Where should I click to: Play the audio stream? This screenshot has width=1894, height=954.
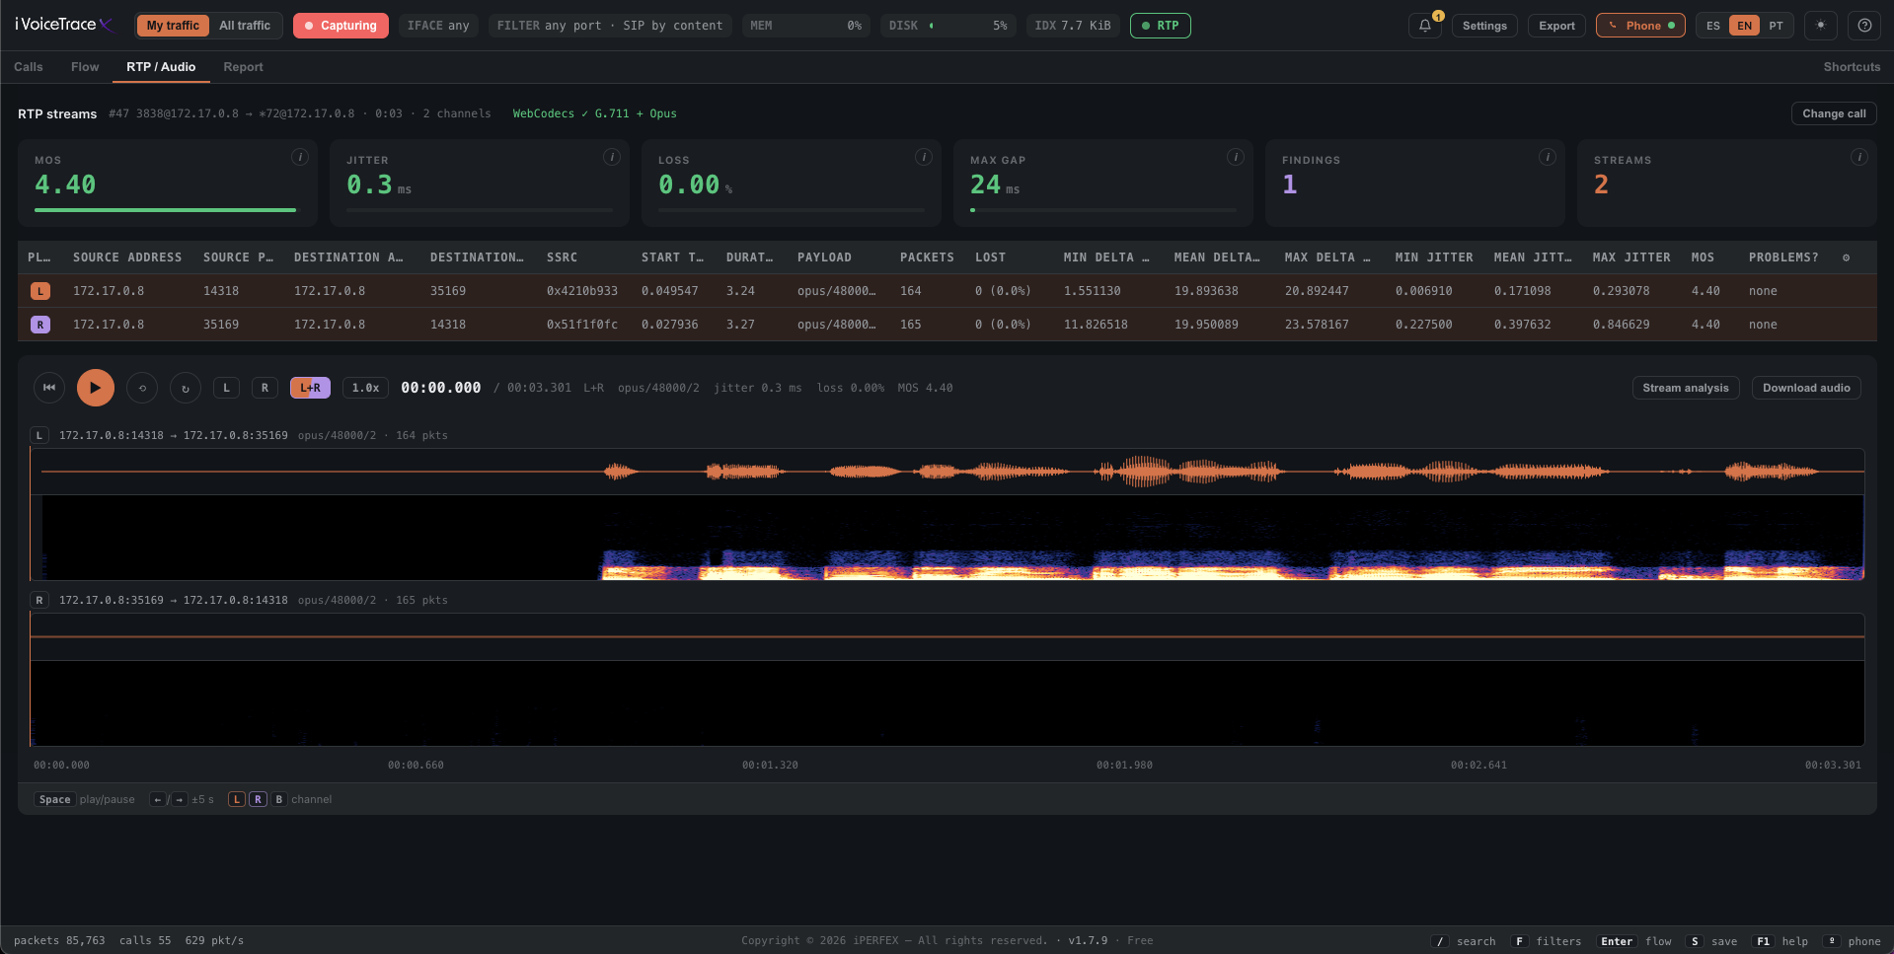click(x=96, y=388)
